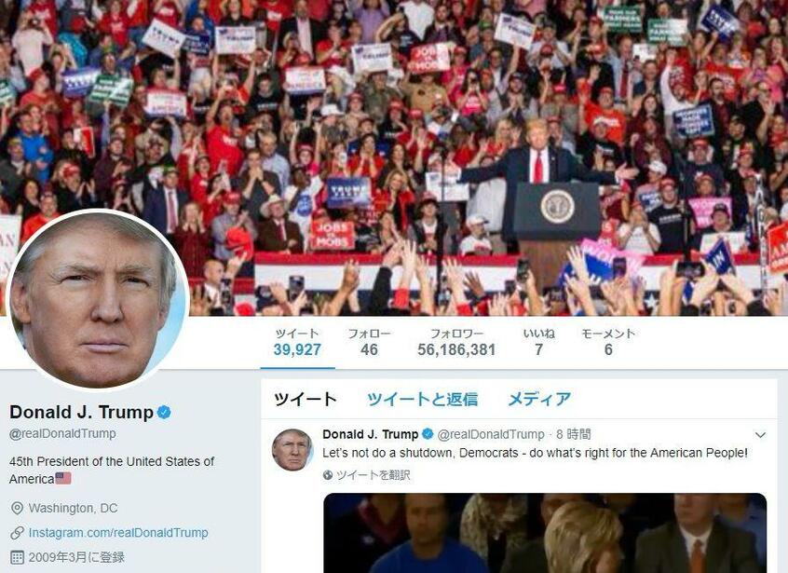Click the @realDonaldTrump handle in tweet
The image size is (788, 573).
point(491,434)
